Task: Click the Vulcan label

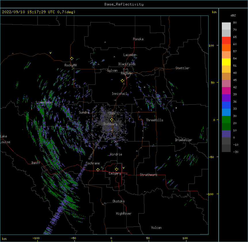Action: (156, 228)
